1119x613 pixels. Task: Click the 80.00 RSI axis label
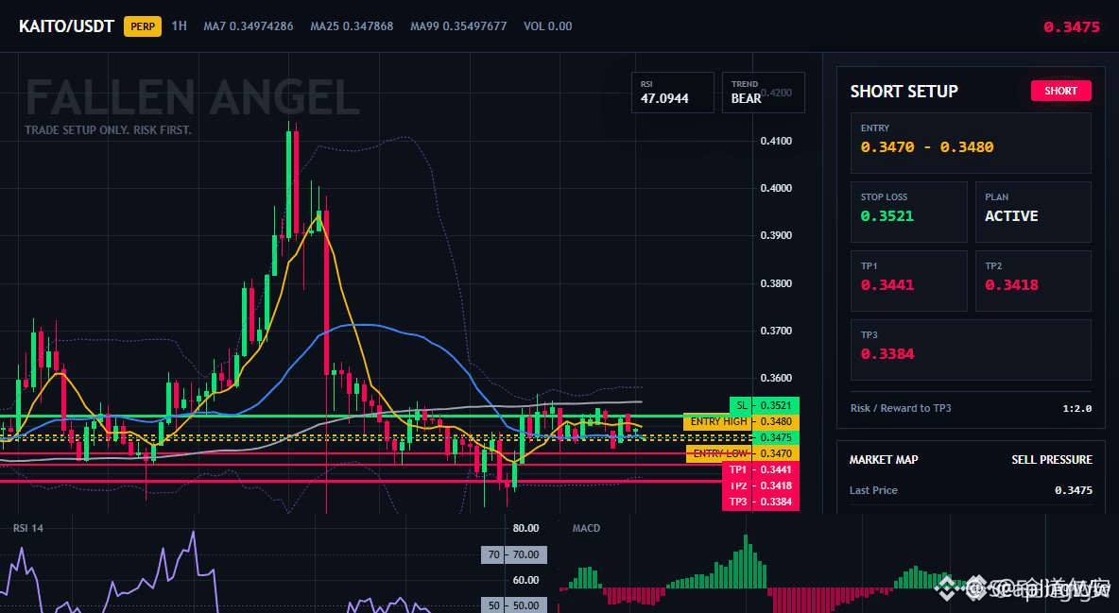526,528
